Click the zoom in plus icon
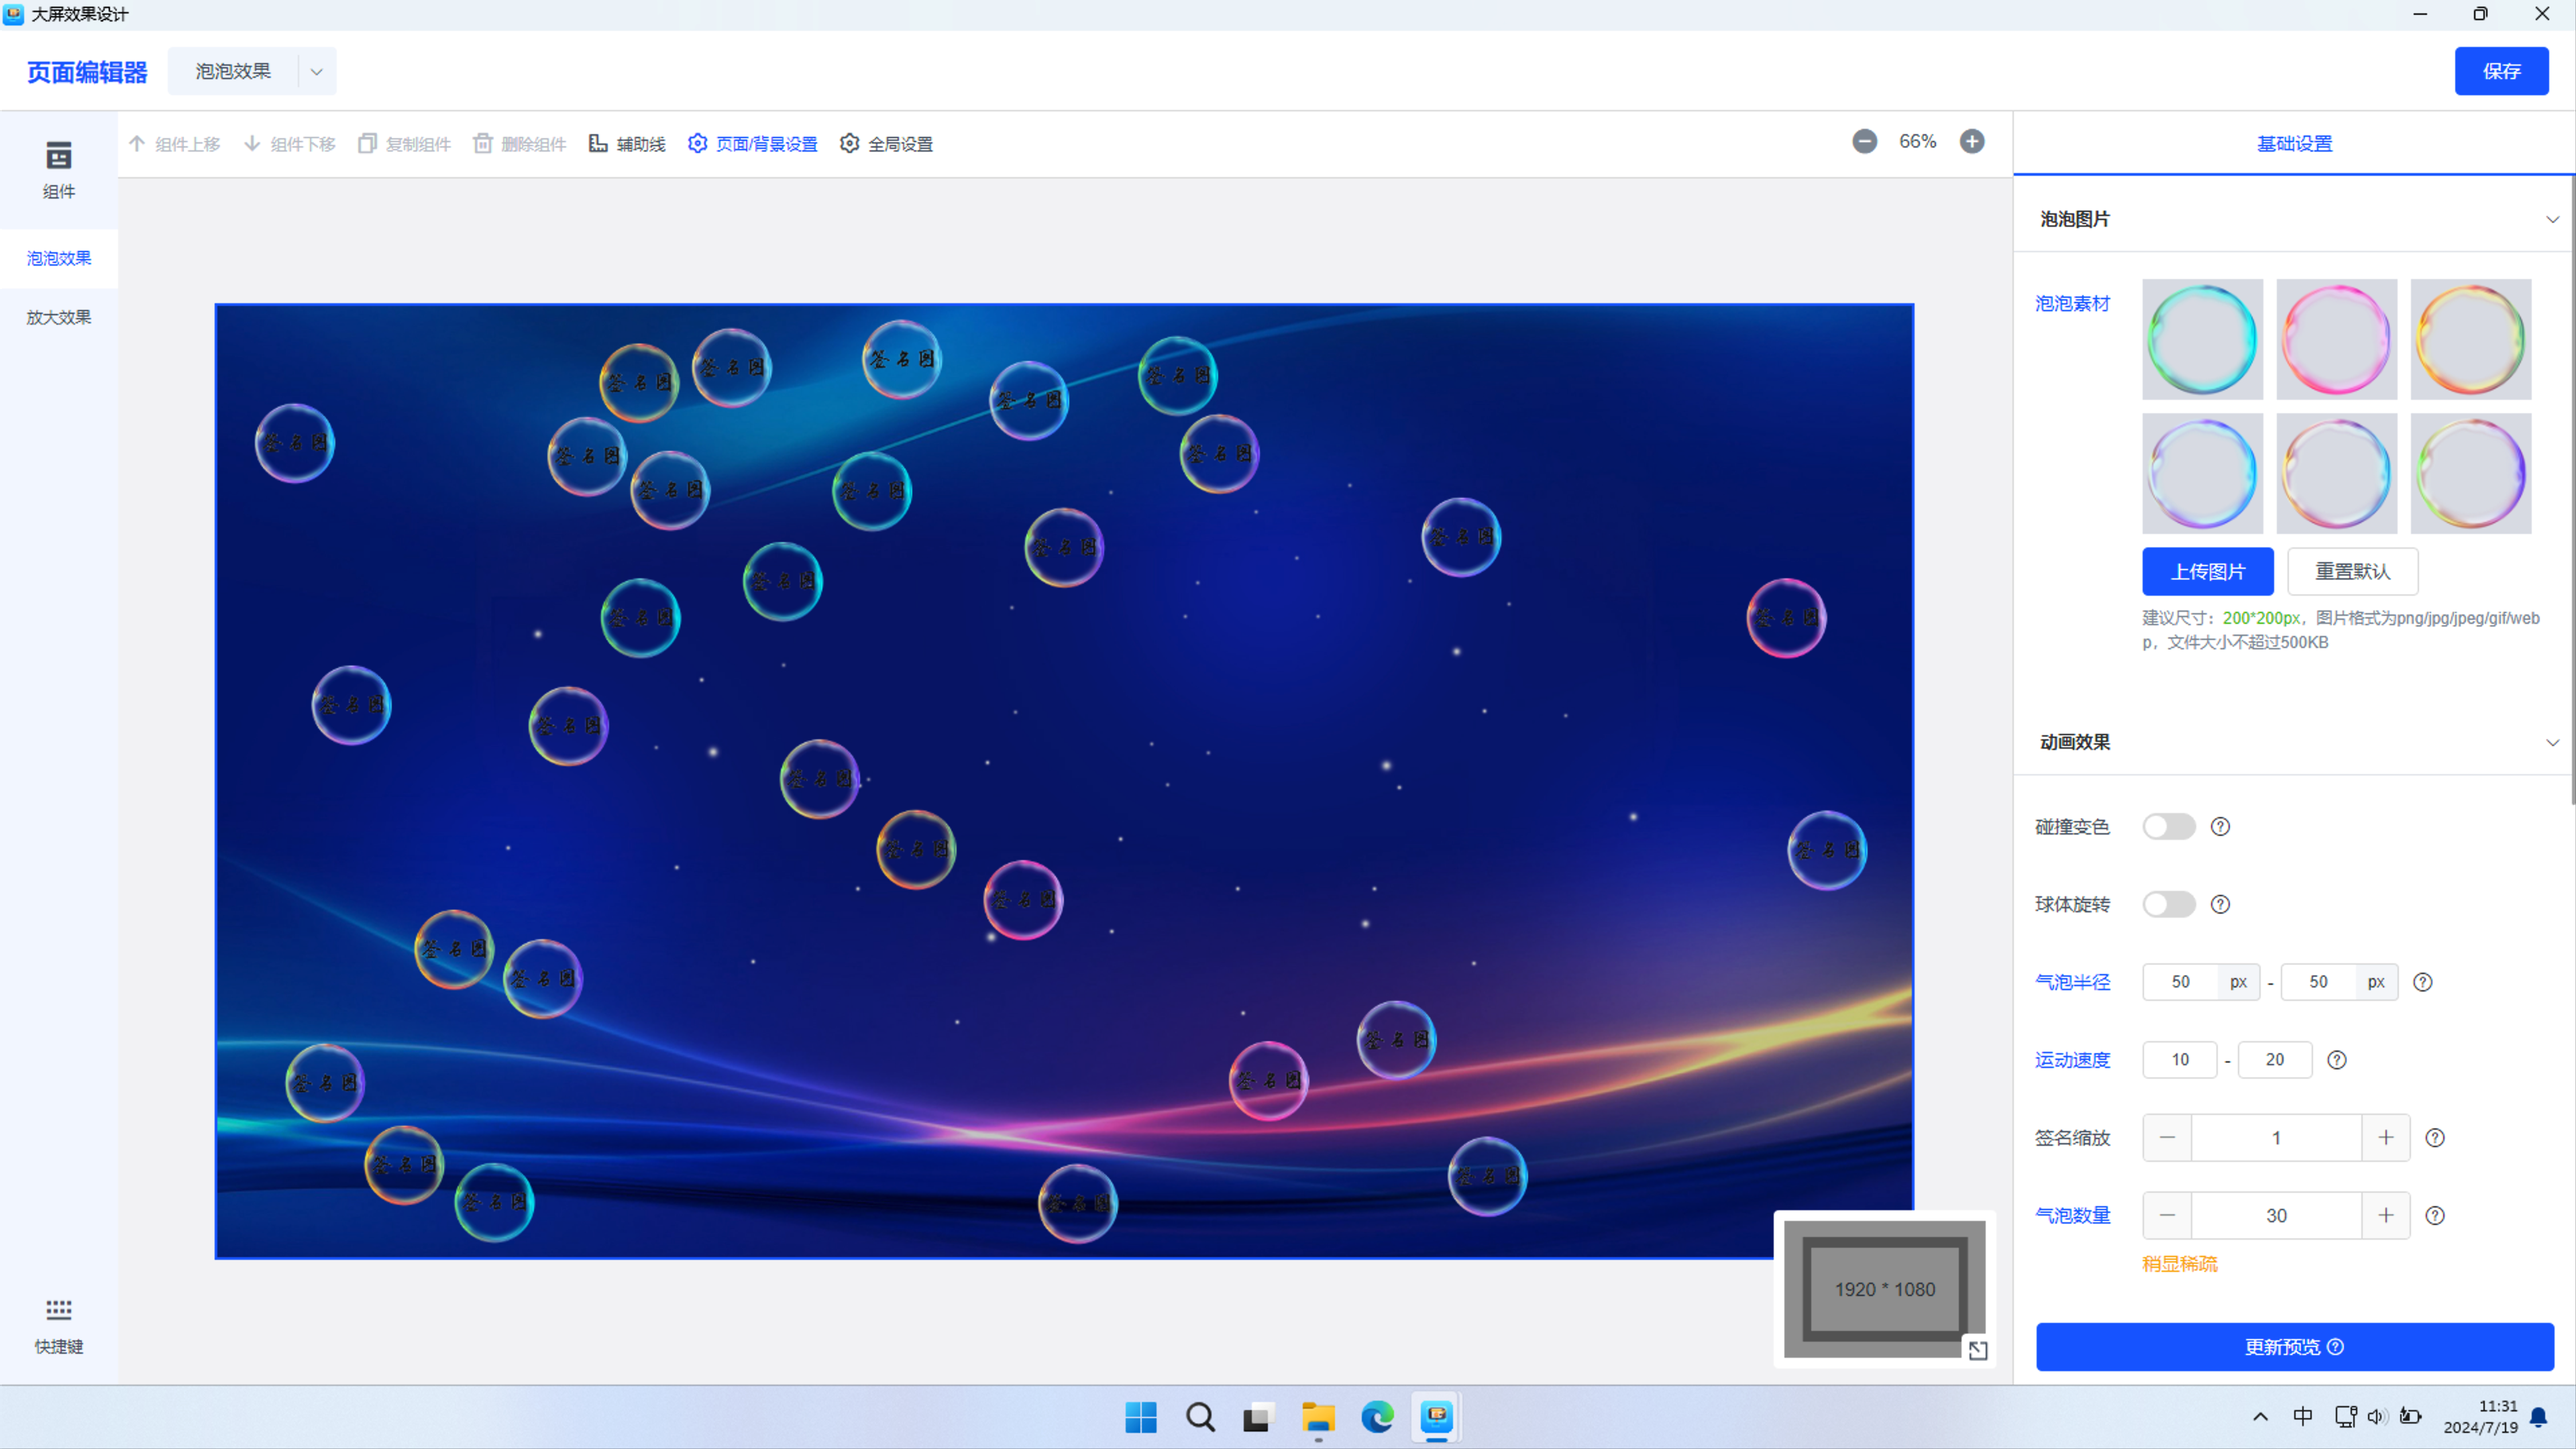 [1971, 142]
